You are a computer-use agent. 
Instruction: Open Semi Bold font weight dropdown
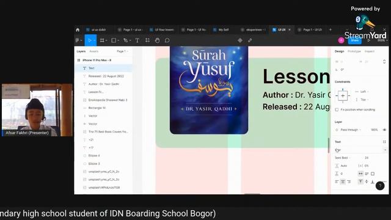342,158
